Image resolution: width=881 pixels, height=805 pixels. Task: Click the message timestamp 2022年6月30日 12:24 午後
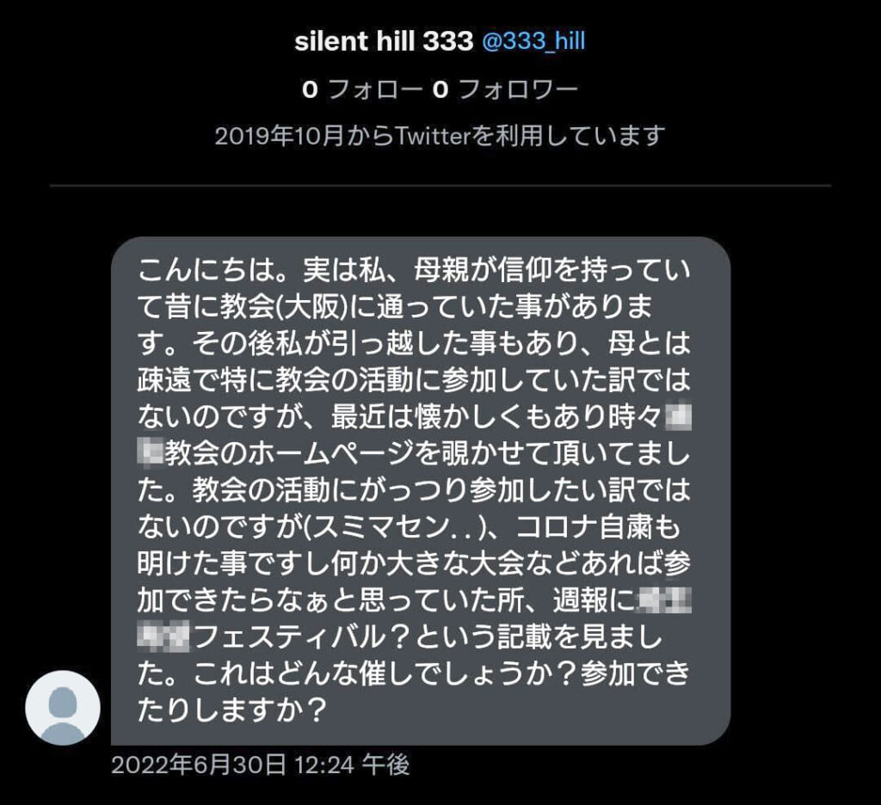[261, 765]
